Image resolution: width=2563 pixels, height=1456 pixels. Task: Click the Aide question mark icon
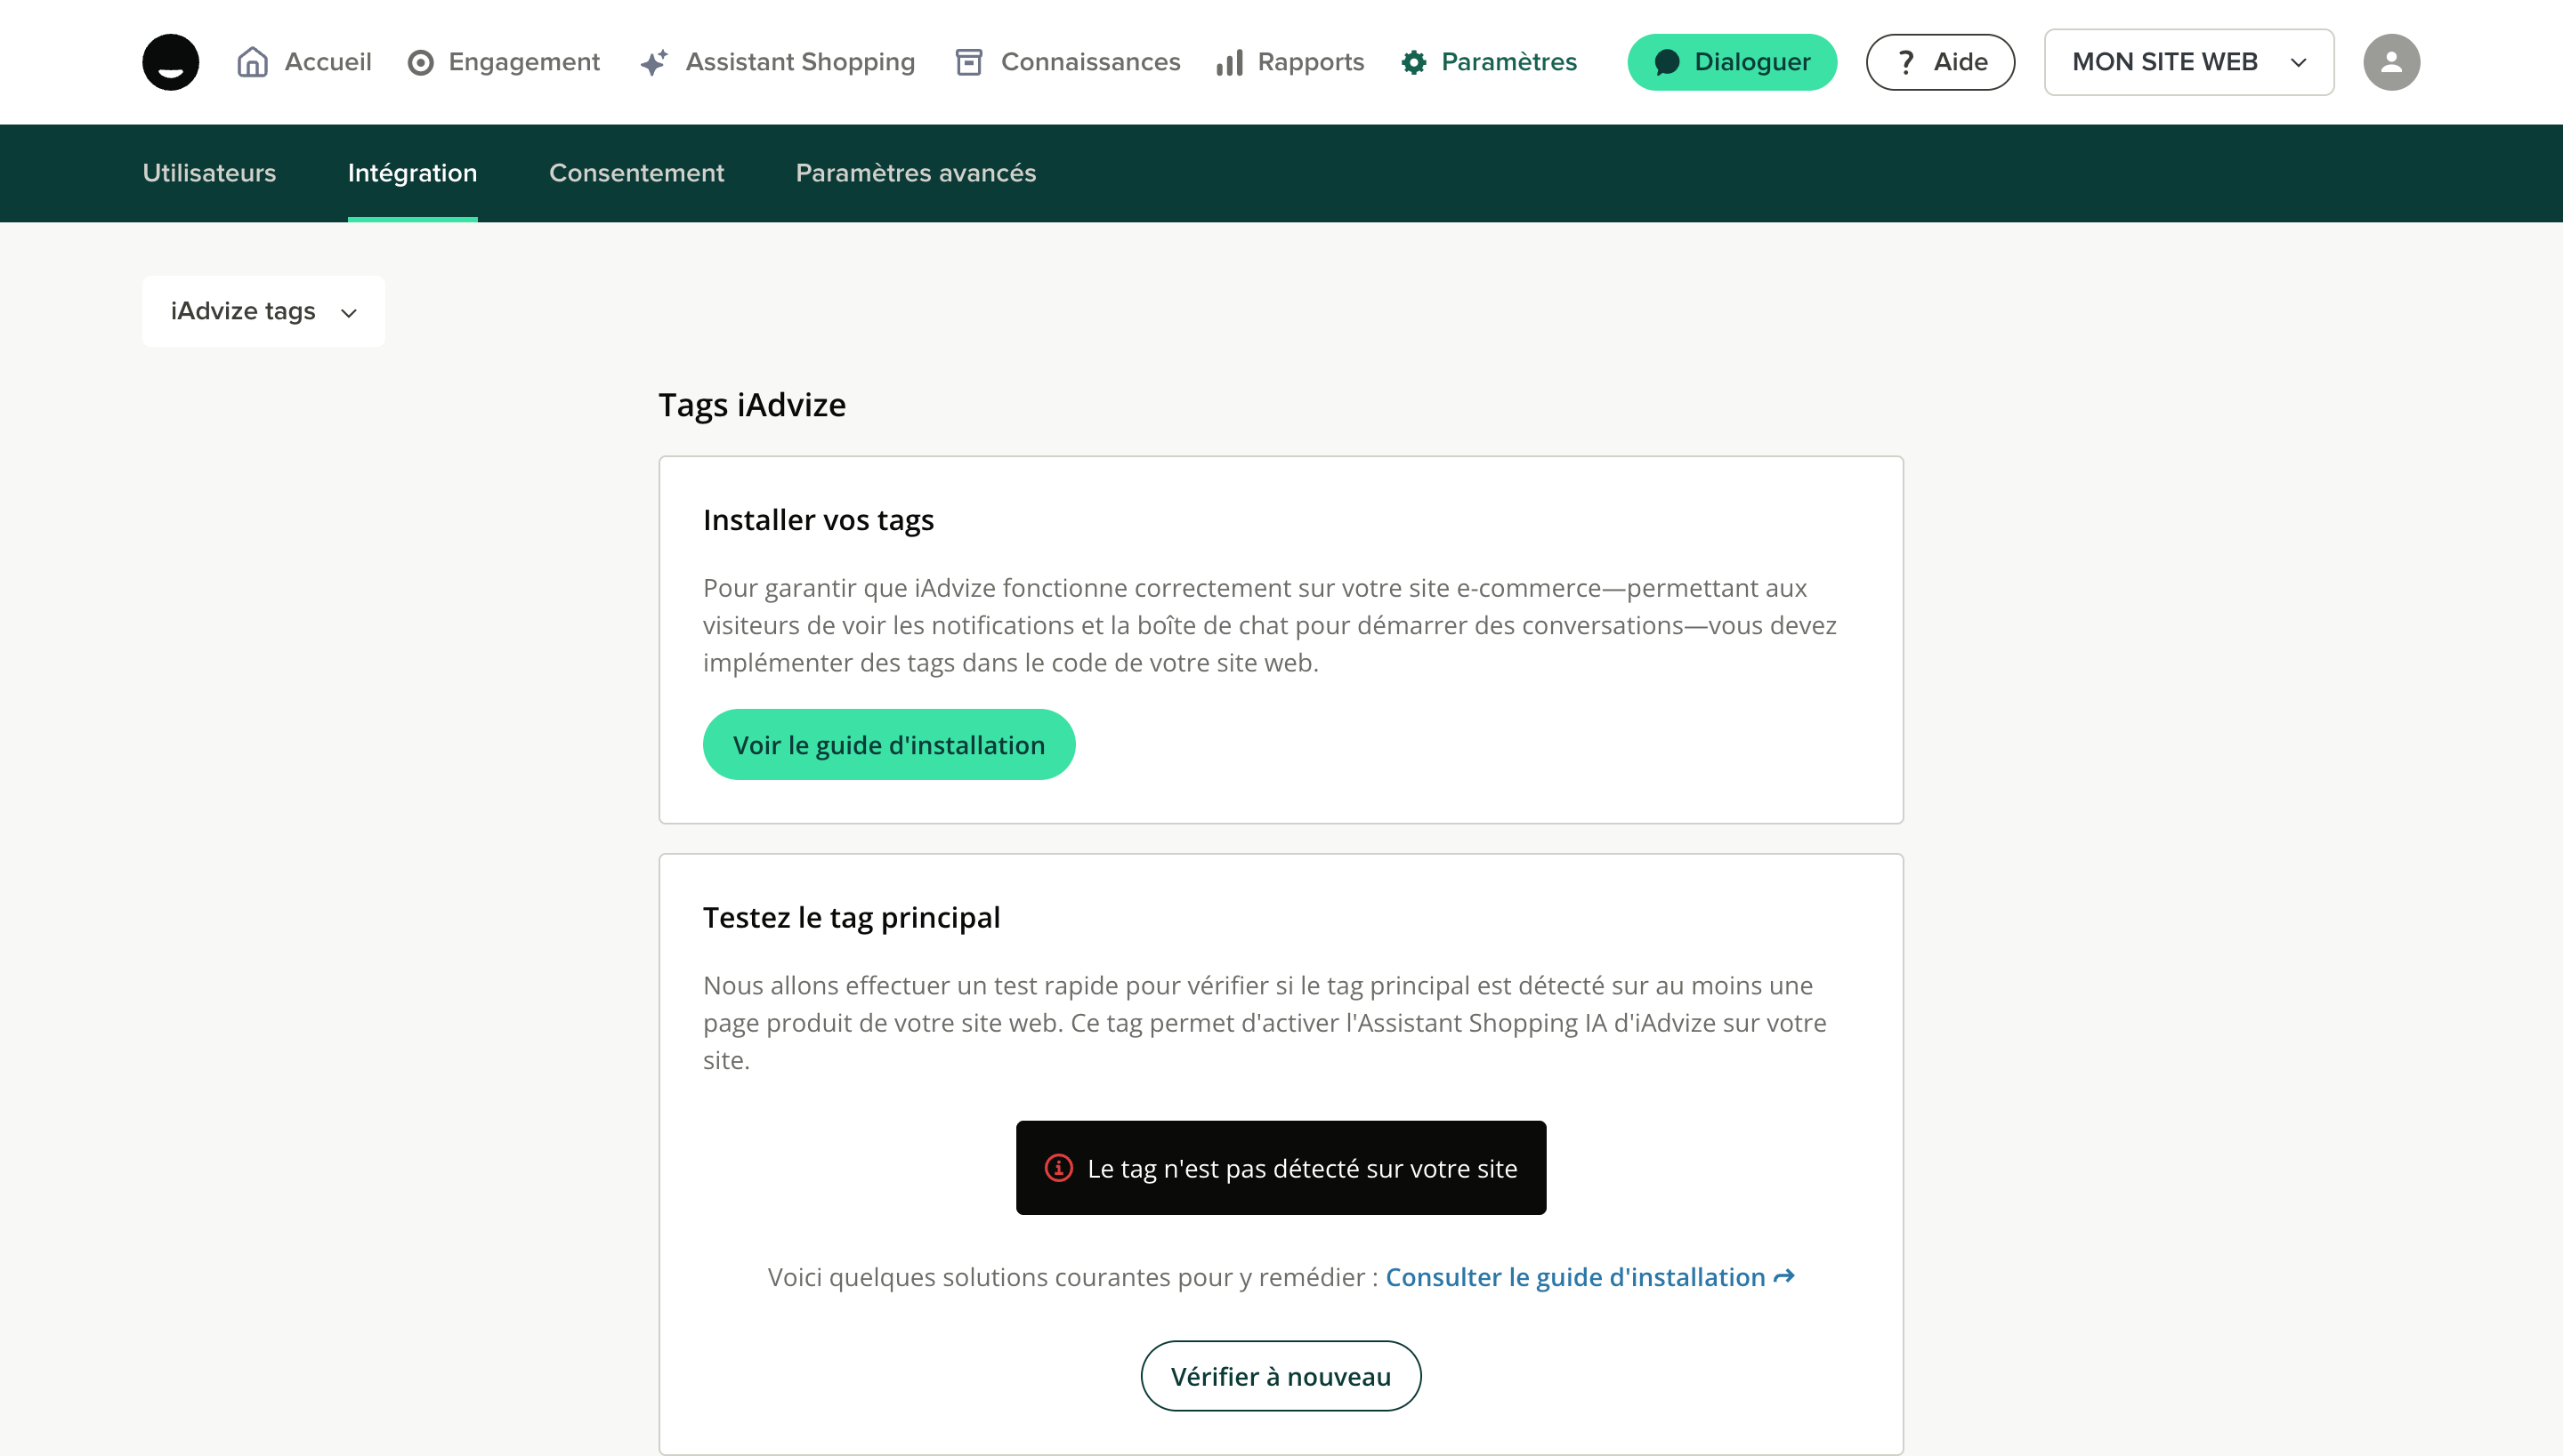point(1907,62)
